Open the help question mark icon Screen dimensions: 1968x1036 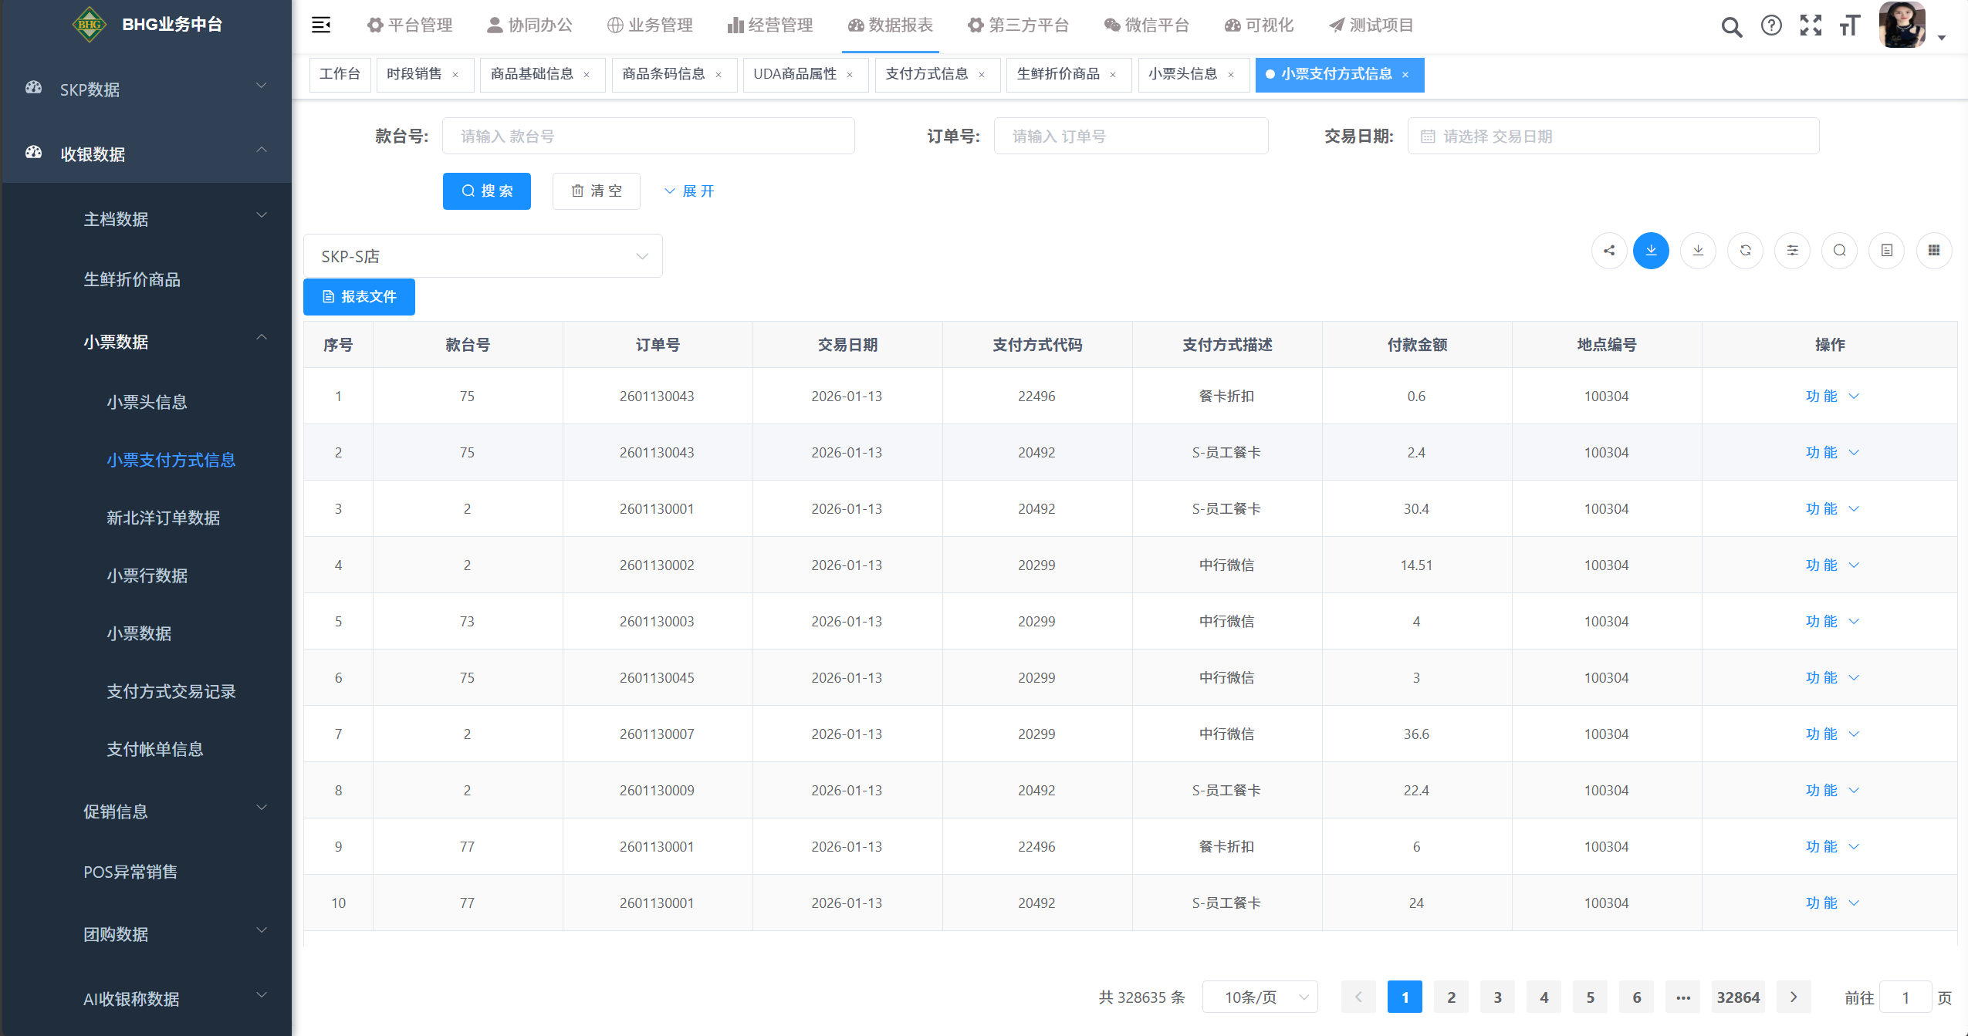pyautogui.click(x=1771, y=25)
